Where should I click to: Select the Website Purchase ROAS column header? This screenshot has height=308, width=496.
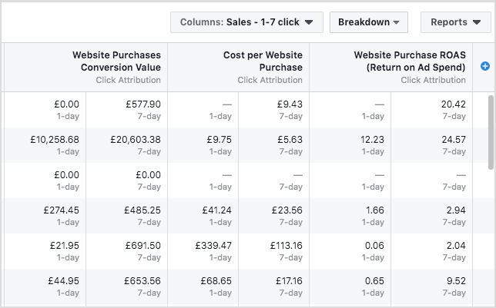(409, 61)
